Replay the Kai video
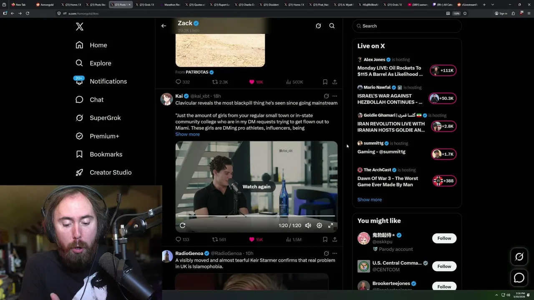Image resolution: width=534 pixels, height=300 pixels. 182,225
